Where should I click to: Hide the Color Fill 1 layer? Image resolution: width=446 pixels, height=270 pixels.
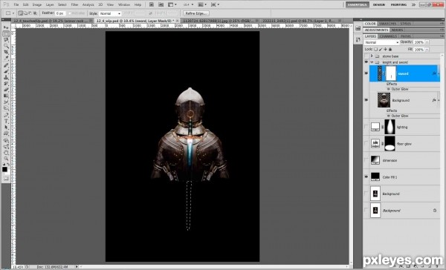click(366, 177)
